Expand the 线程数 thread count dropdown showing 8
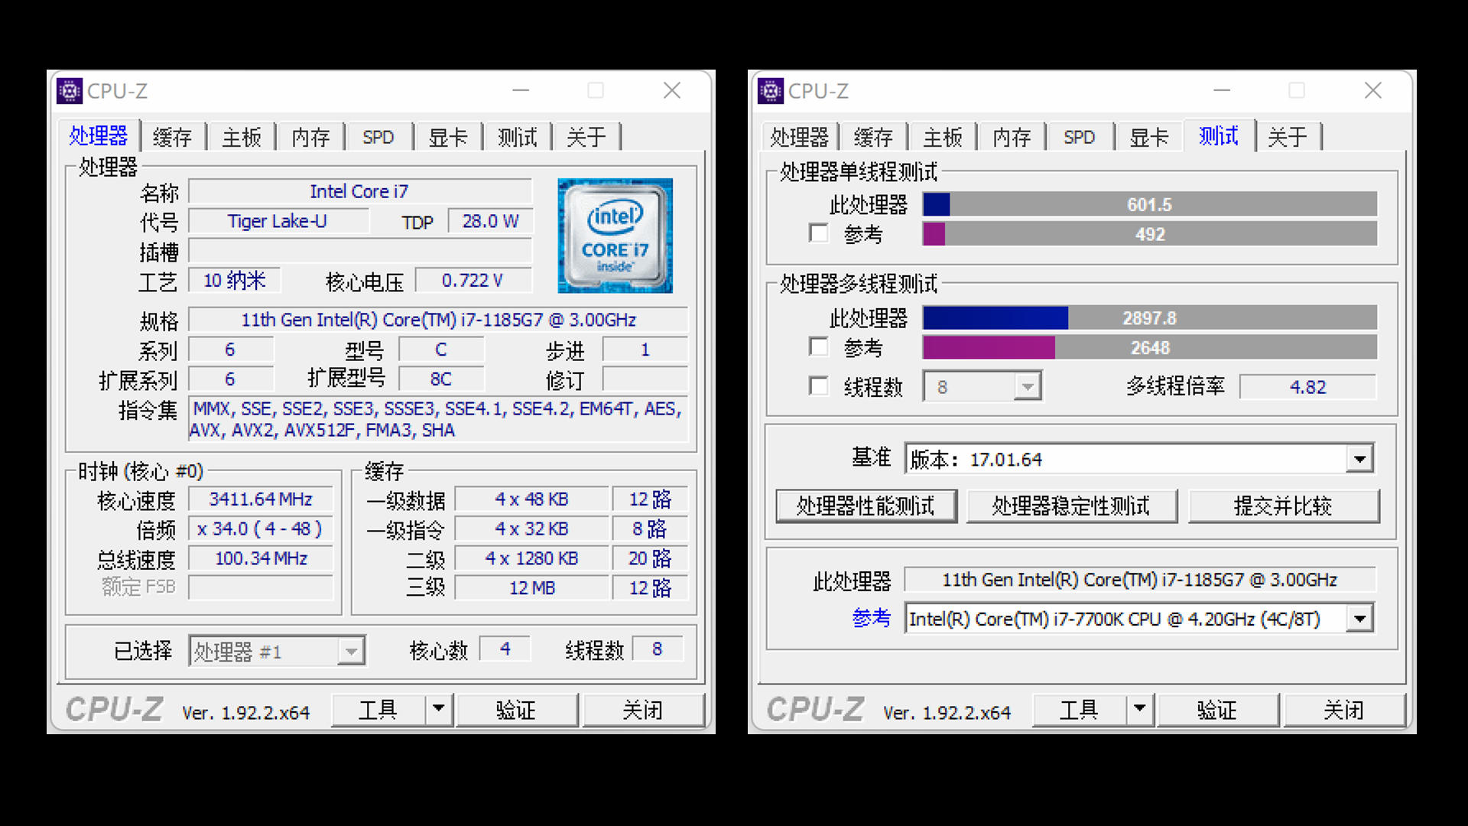 tap(1028, 386)
